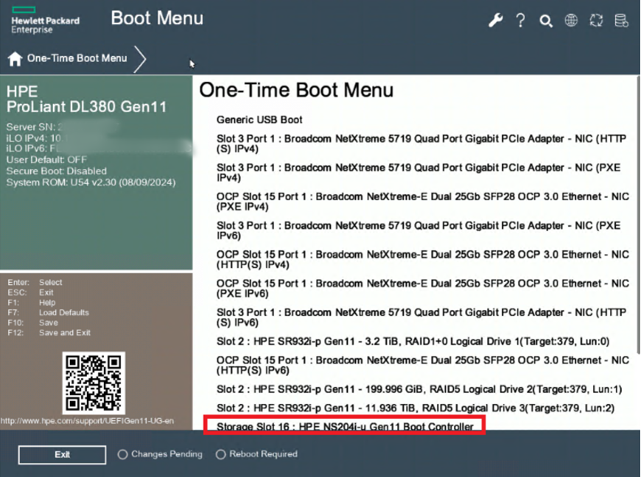The image size is (641, 477).
Task: Open language selection globe icon
Action: tap(571, 21)
